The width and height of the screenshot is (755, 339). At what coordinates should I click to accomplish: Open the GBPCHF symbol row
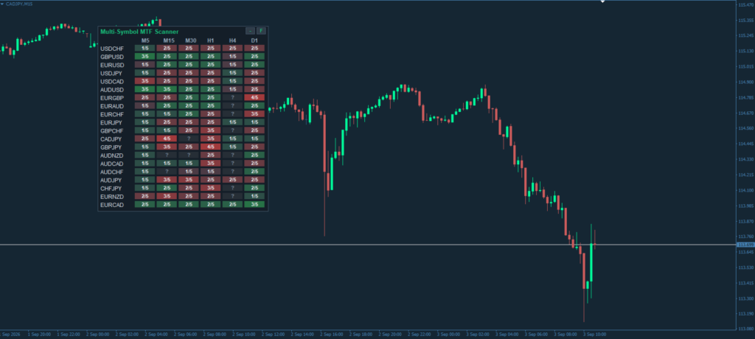point(112,130)
